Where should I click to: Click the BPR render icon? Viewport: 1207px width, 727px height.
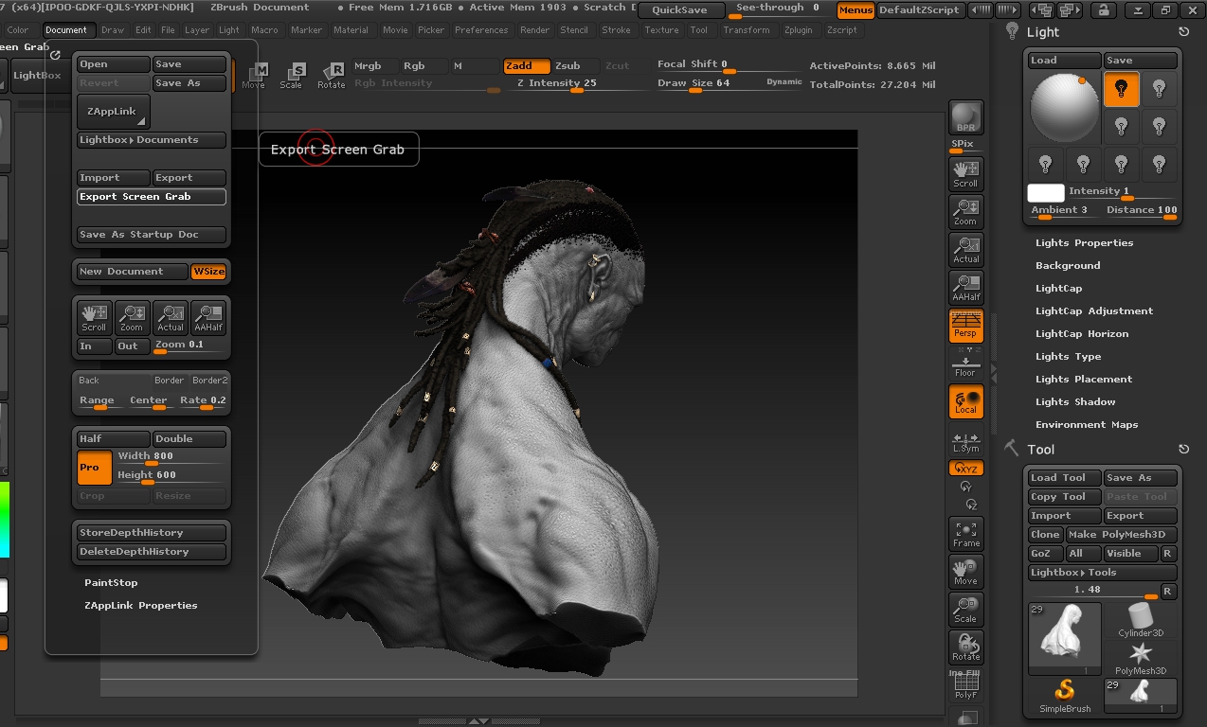(965, 117)
